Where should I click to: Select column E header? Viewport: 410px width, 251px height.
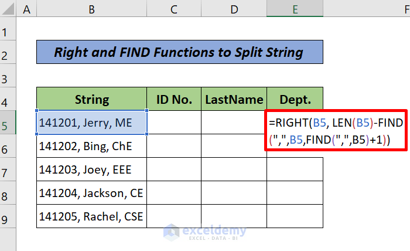coord(295,9)
